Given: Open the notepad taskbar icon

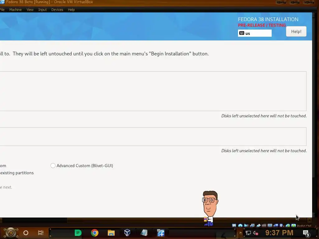Looking at the screenshot, I should coord(144,233).
